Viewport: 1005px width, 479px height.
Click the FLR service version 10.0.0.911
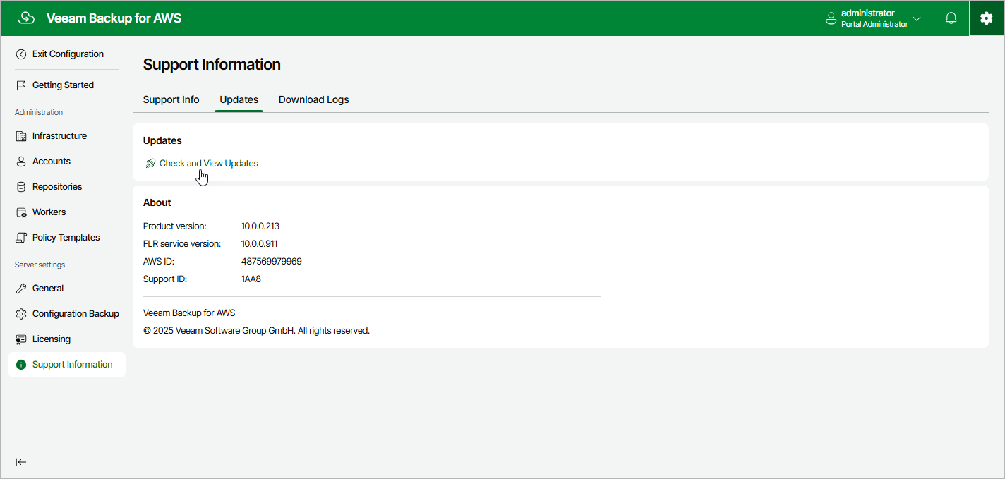tap(259, 244)
